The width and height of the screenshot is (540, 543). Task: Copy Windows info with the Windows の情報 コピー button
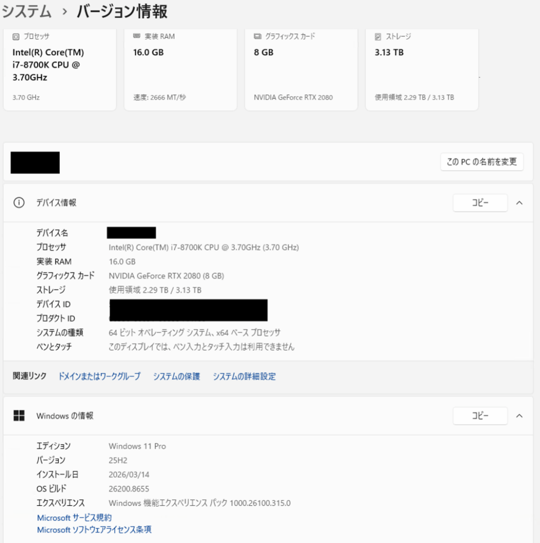click(x=480, y=416)
